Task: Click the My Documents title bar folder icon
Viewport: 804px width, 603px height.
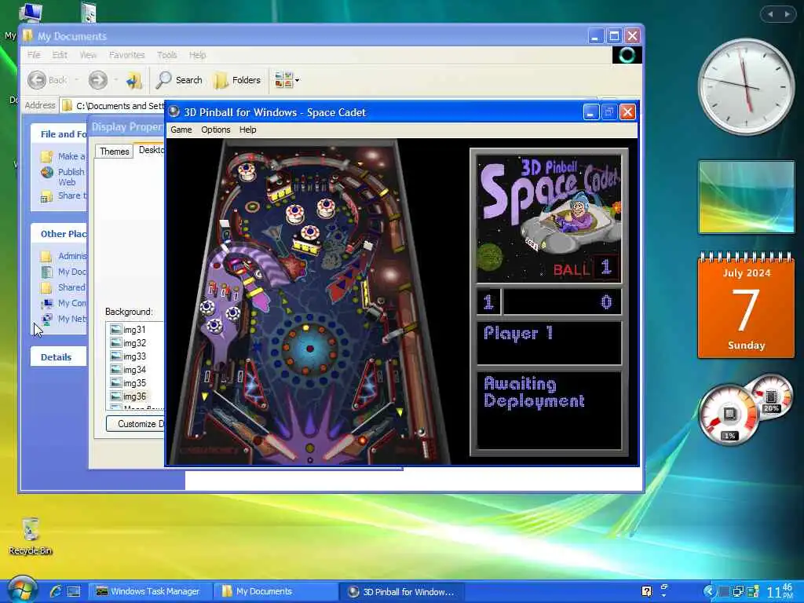Action: pos(27,36)
